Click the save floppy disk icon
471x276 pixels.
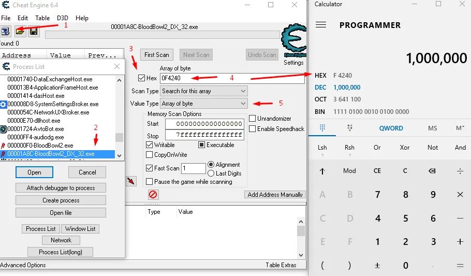(34, 31)
